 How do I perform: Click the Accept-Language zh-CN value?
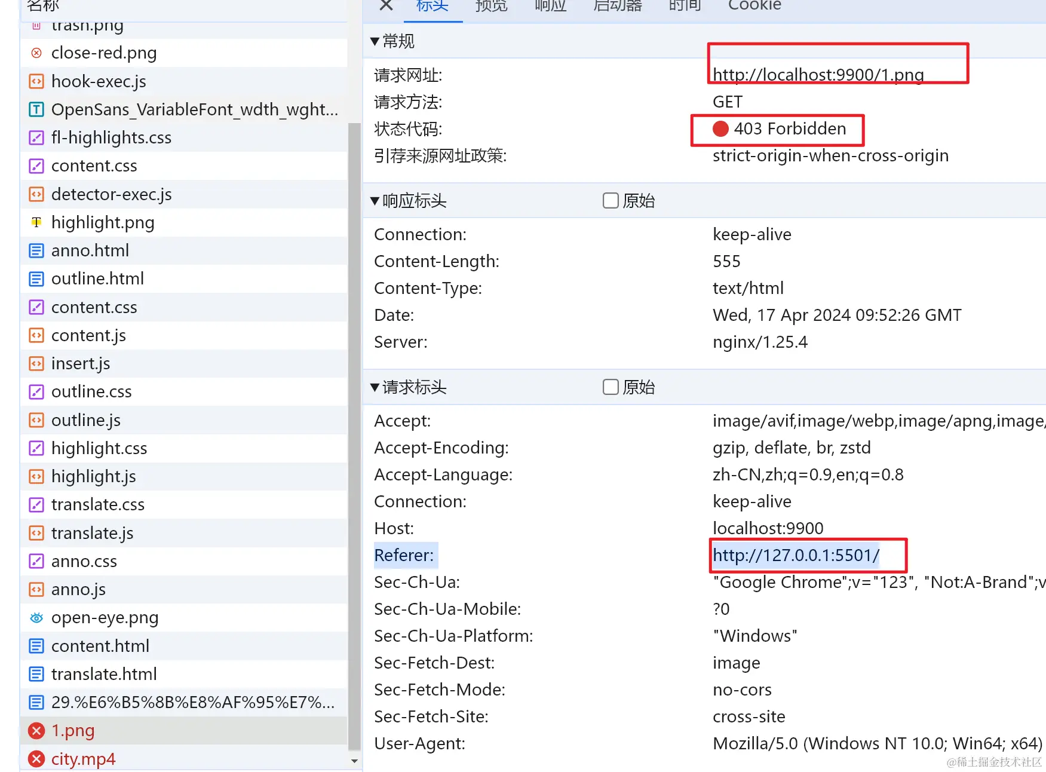click(808, 474)
